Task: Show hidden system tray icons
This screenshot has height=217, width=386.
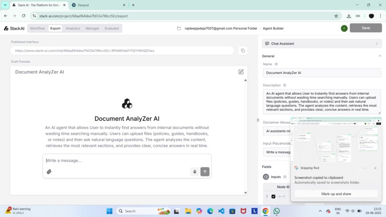Action: pos(320,211)
